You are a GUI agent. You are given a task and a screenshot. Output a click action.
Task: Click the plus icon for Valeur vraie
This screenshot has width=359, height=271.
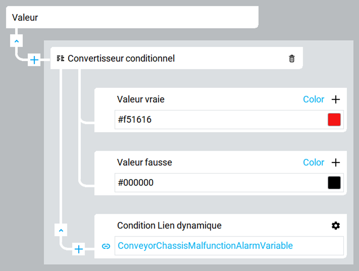pos(335,100)
